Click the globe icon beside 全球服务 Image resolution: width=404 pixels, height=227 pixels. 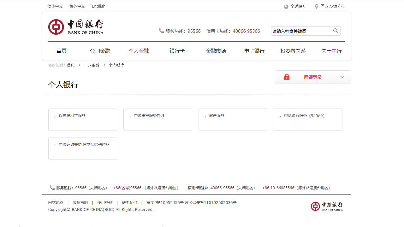click(286, 7)
